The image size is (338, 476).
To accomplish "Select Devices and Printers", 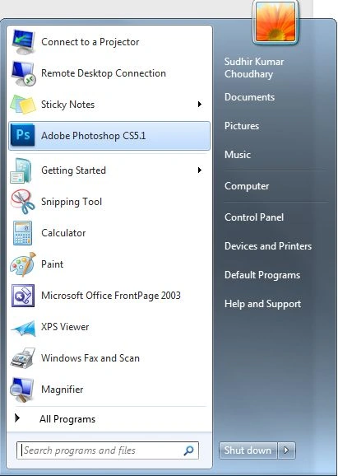I will pos(268,246).
